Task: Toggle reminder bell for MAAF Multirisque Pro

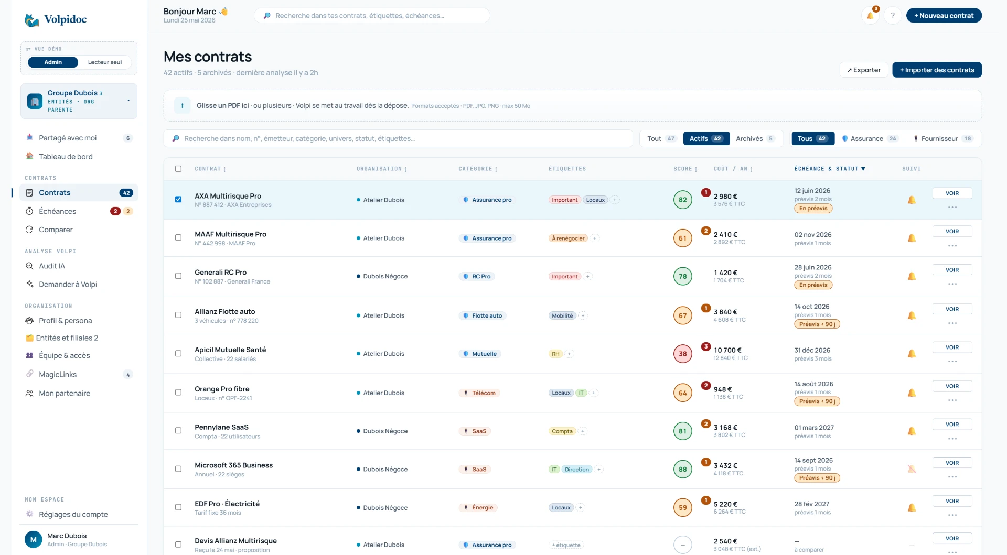Action: pos(912,238)
